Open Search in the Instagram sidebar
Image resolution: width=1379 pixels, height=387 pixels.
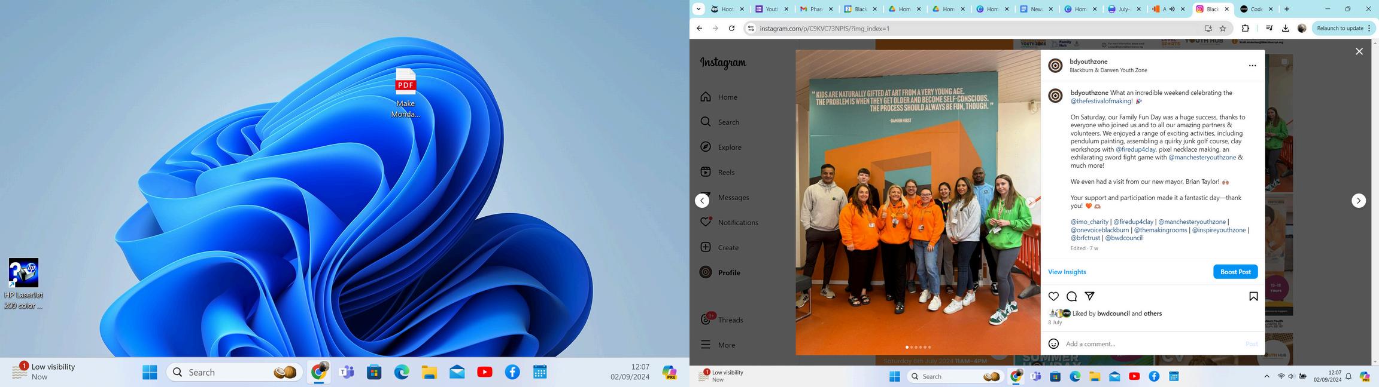(719, 122)
